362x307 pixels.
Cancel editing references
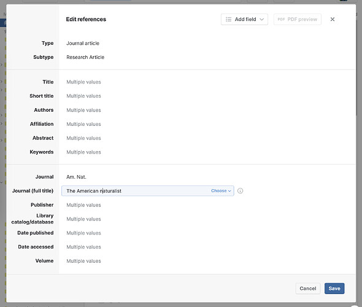[308, 289]
